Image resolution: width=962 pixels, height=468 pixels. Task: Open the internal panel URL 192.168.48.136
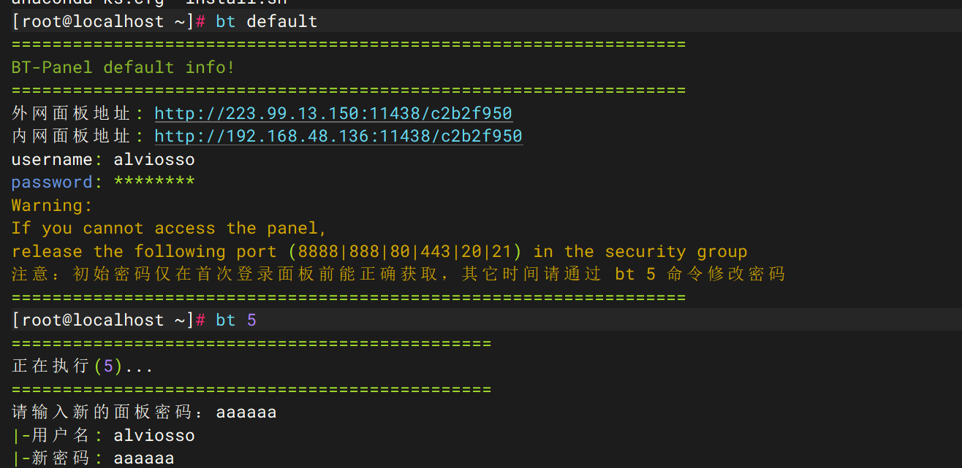(338, 136)
